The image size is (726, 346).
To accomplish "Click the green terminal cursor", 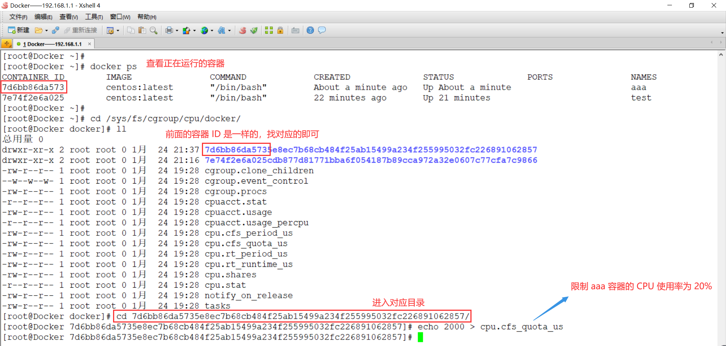I will click(420, 337).
